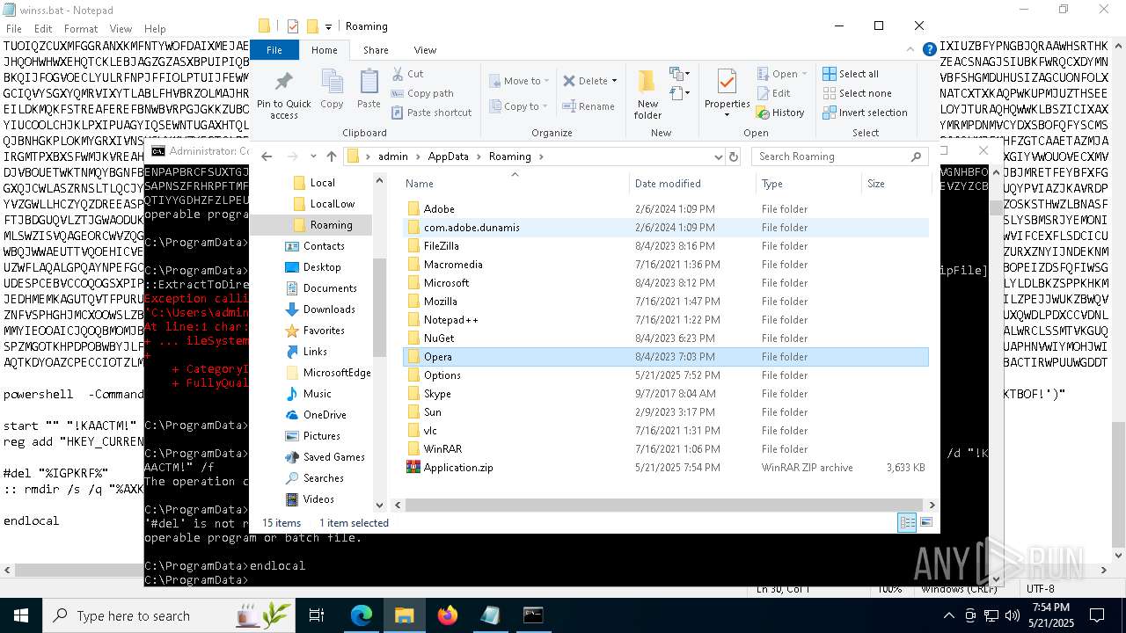This screenshot has width=1126, height=633.
Task: Switch to large icons view layout
Action: coord(925,522)
